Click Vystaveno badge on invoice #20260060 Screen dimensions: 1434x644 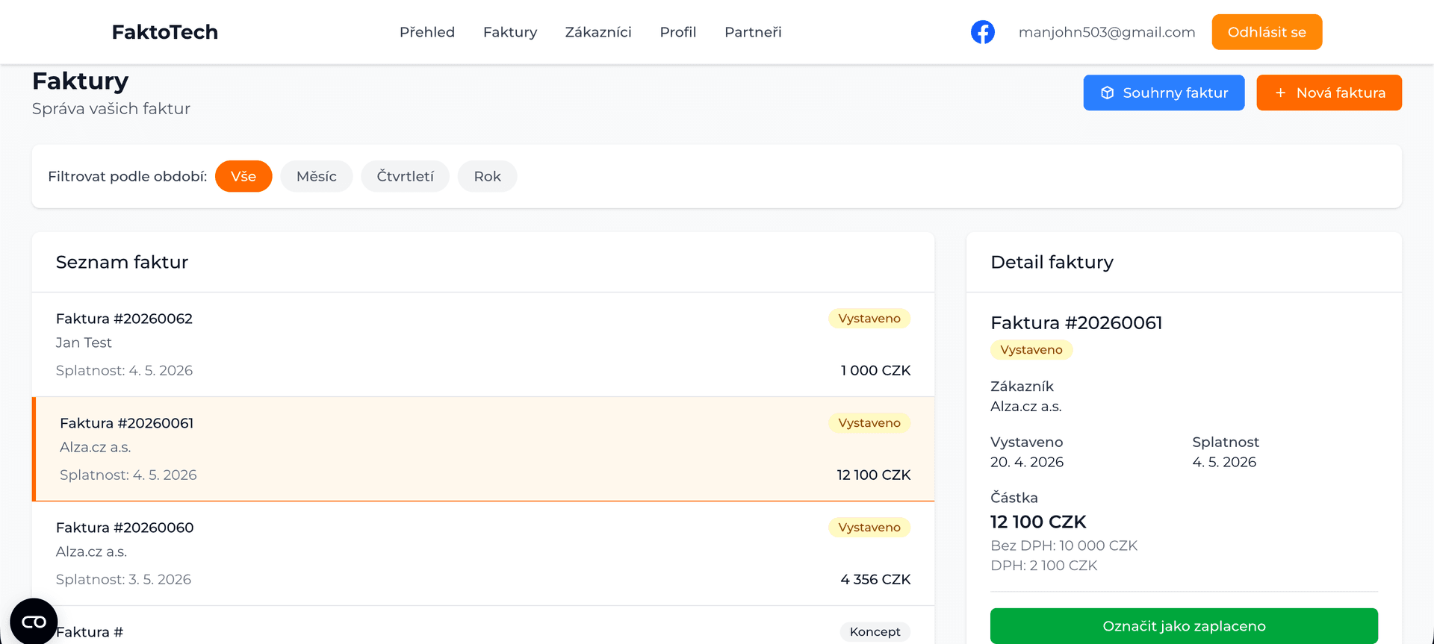click(x=869, y=528)
